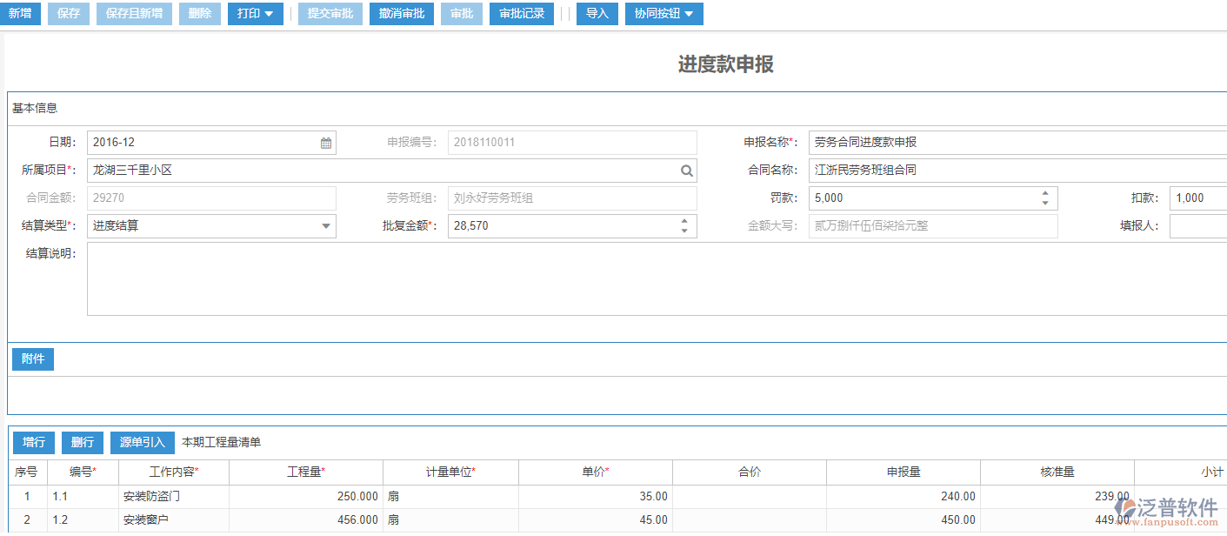Open the 审批记录 view
The image size is (1227, 536).
click(521, 14)
